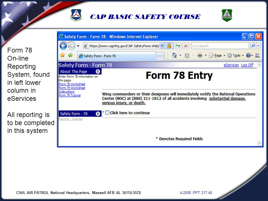Click the green Safety shield logo
Viewport: 268px width, 201px height.
click(227, 16)
